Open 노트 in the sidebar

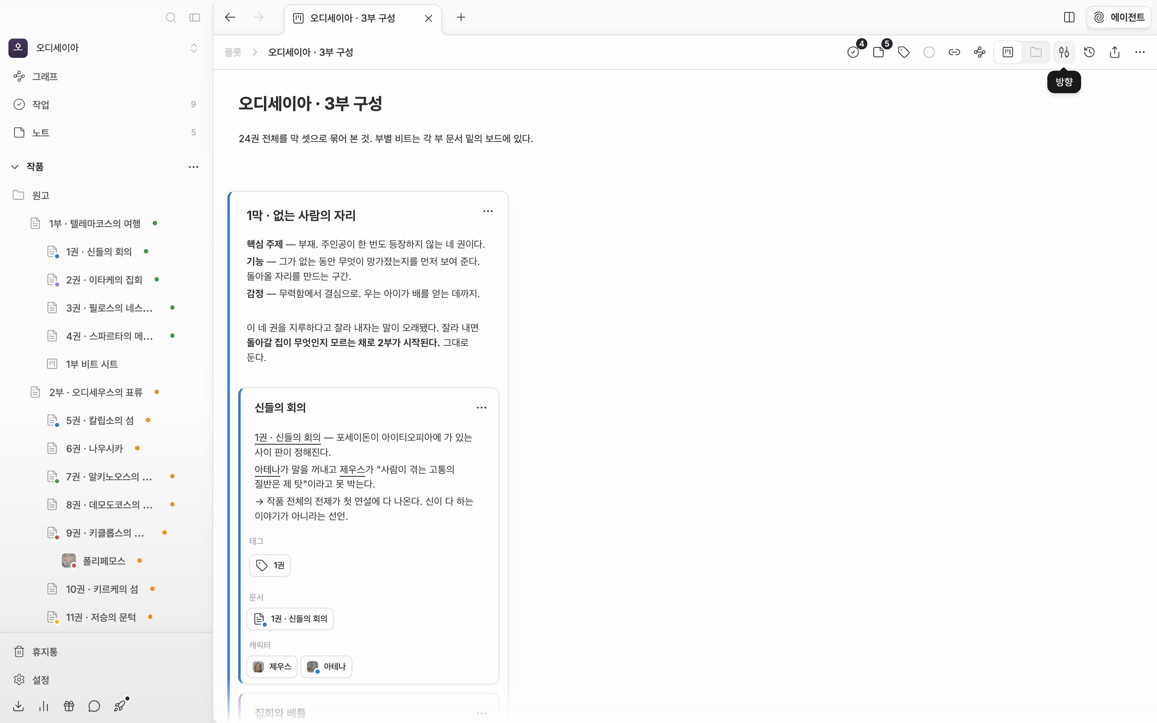point(106,133)
